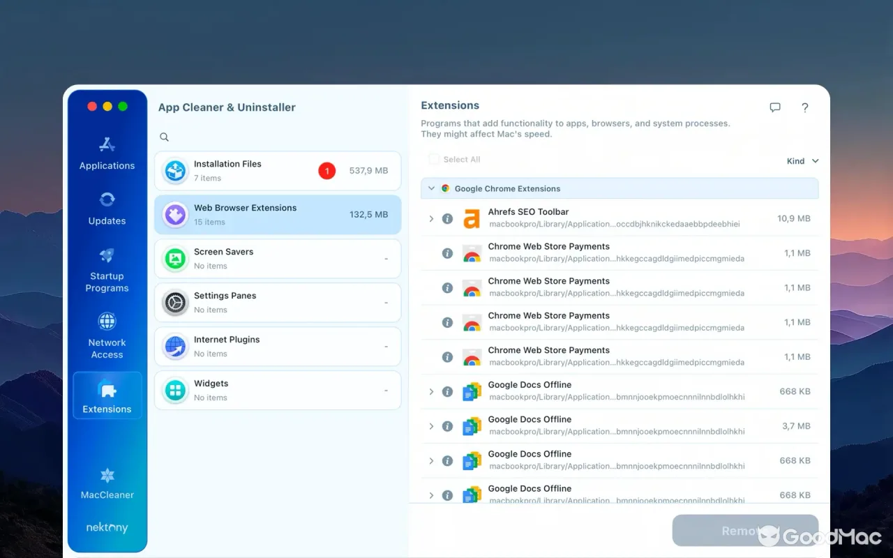Tick the Select All checkbox
Screen dimensions: 893x558
(434, 160)
